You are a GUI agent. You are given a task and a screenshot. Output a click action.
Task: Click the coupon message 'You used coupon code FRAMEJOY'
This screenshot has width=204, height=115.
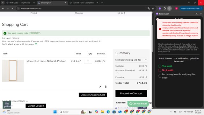pos(24,33)
